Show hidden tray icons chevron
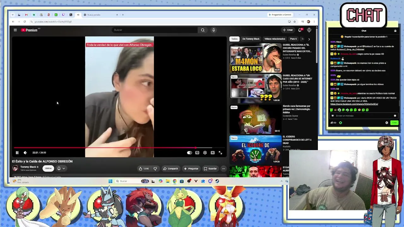404x227 pixels. (x=282, y=181)
